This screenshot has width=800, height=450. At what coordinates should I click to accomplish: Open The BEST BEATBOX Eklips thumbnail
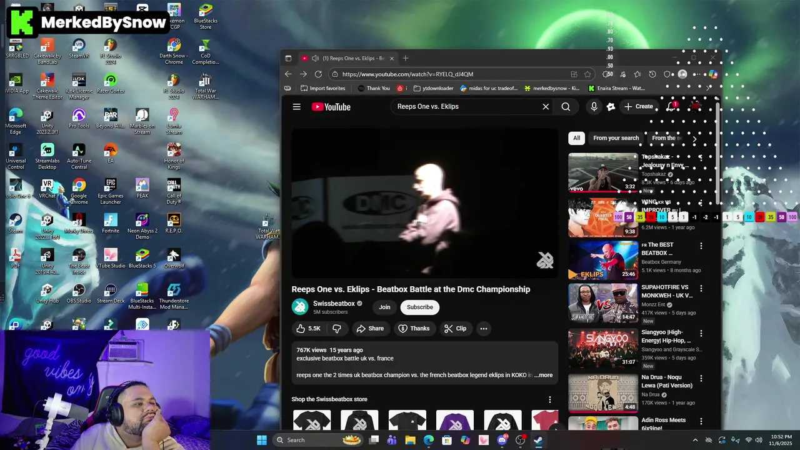point(602,260)
